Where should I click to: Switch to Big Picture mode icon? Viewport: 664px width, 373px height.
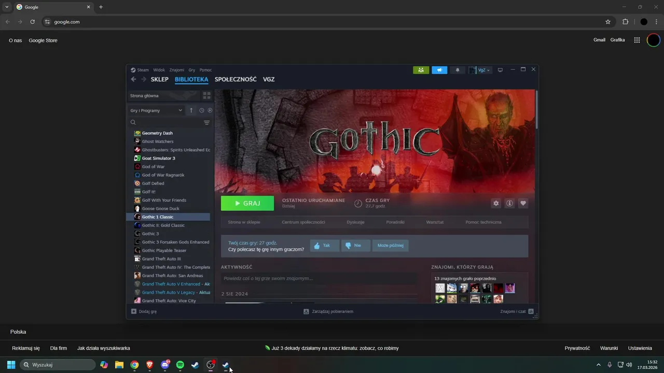[500, 70]
